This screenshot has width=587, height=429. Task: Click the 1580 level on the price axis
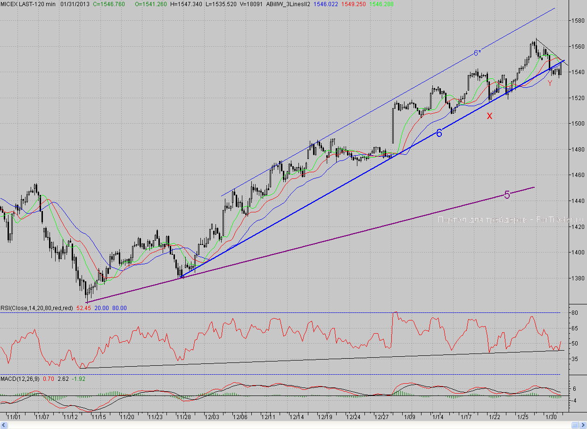[578, 21]
